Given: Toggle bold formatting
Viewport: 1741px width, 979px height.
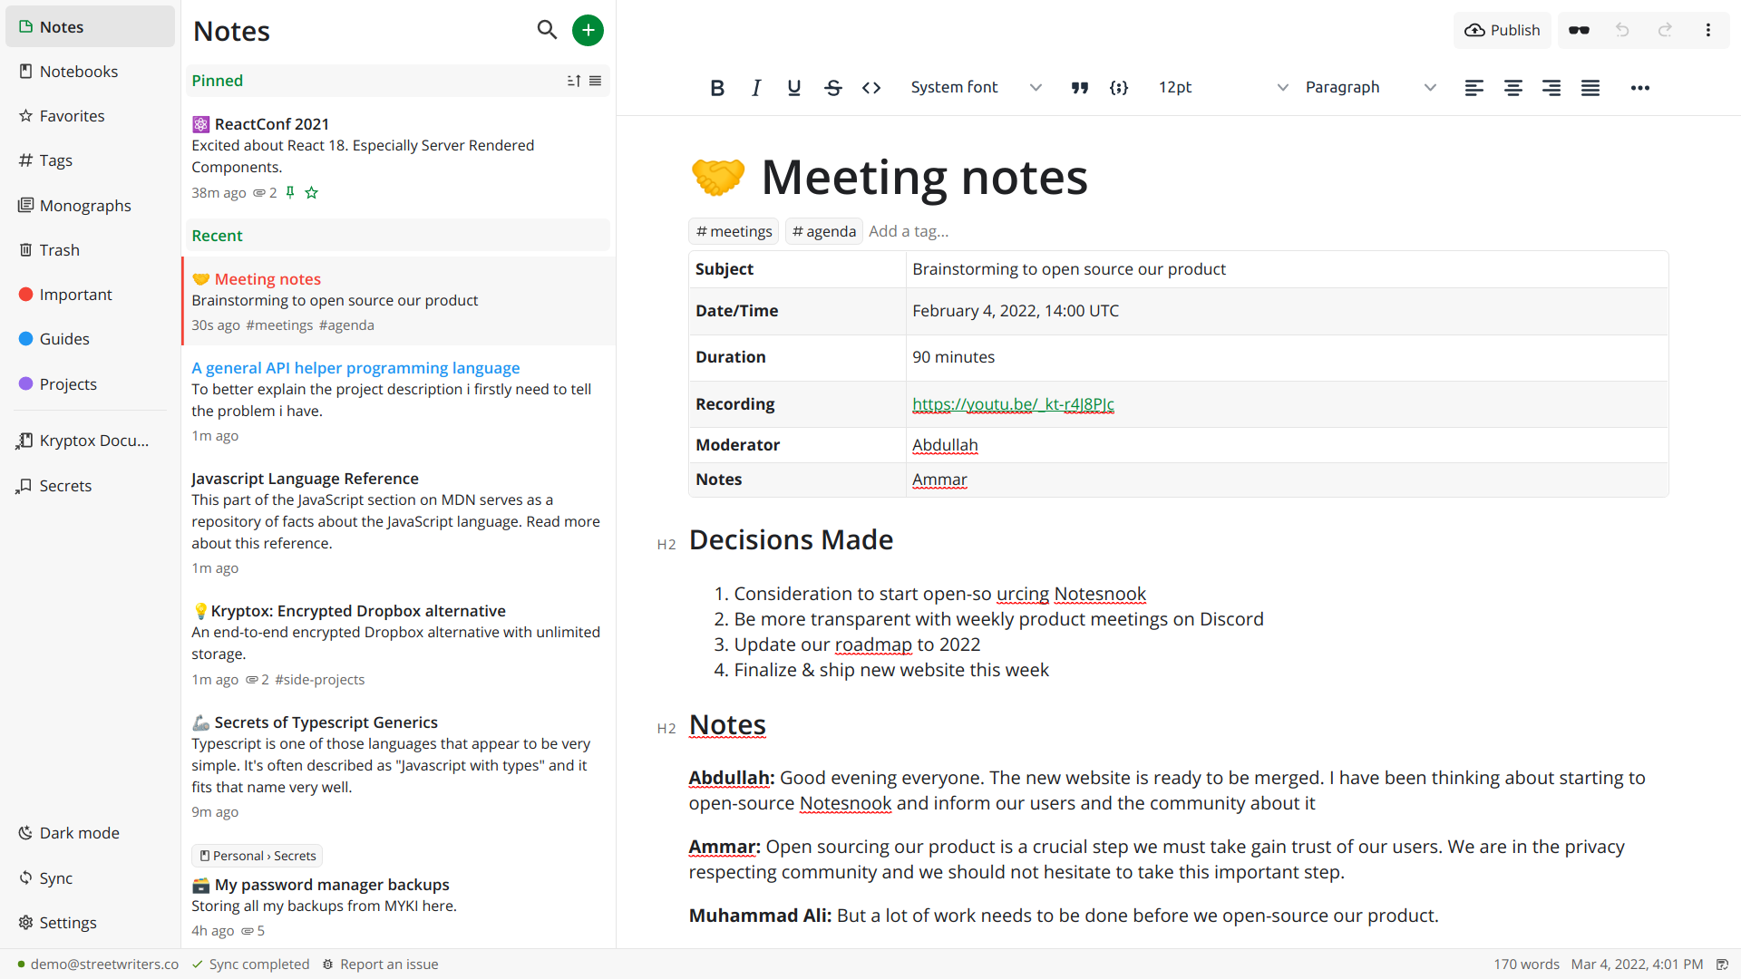Looking at the screenshot, I should point(717,88).
